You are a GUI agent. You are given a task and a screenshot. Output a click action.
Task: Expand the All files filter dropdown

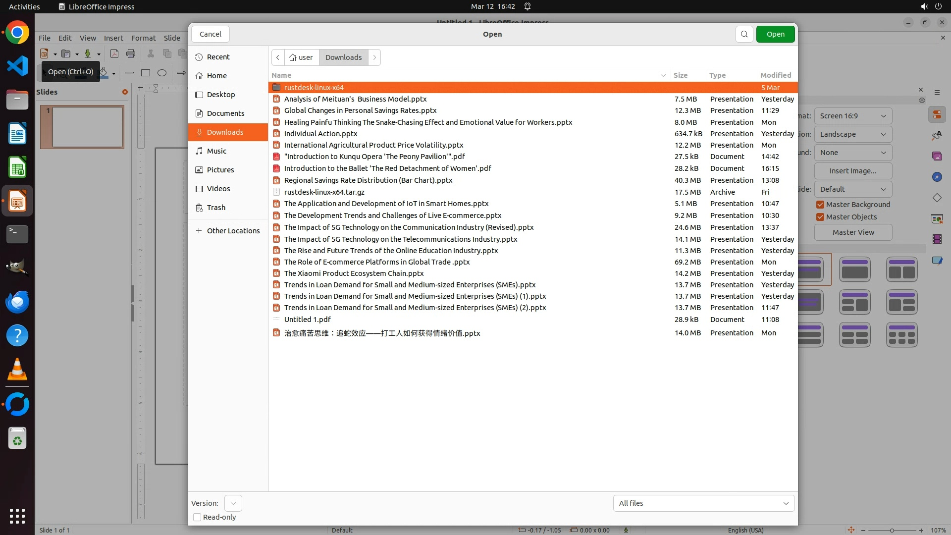pos(703,503)
